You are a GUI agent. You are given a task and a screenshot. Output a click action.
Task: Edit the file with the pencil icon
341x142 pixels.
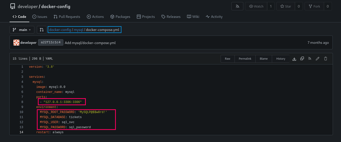(x=318, y=59)
